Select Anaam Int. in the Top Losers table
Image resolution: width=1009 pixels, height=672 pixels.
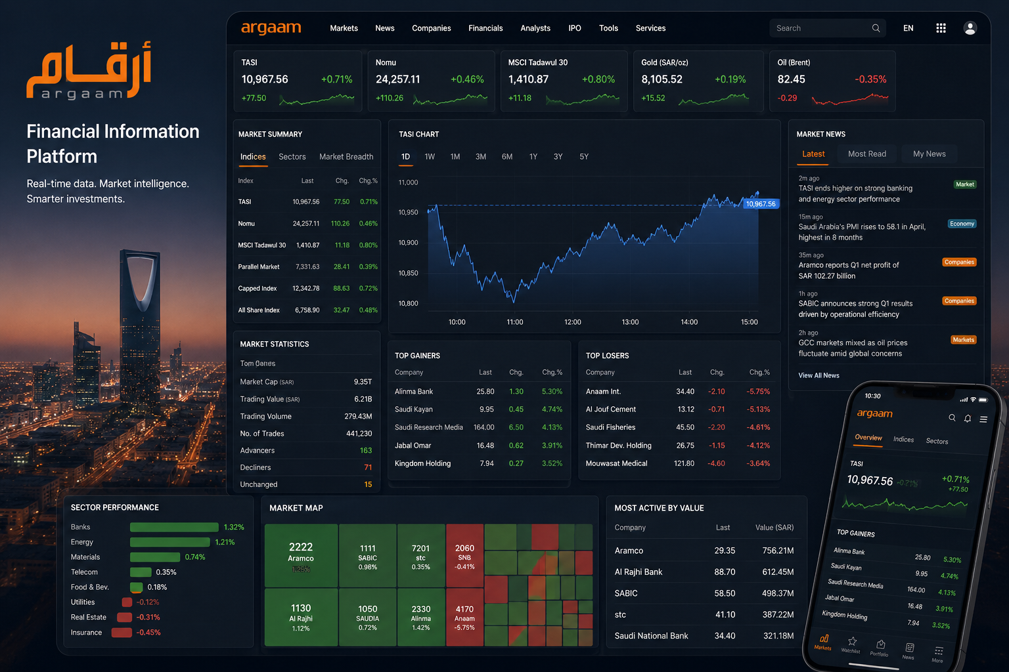point(678,392)
